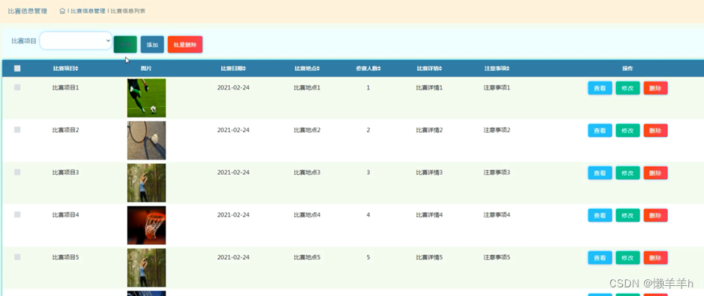Check the box for 比赛项目1 row
This screenshot has height=296, width=704.
[x=17, y=87]
